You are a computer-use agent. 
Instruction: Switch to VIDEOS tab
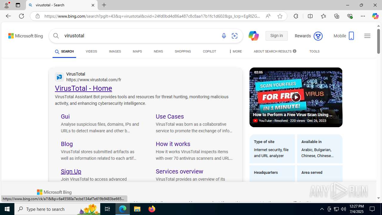[x=91, y=51]
